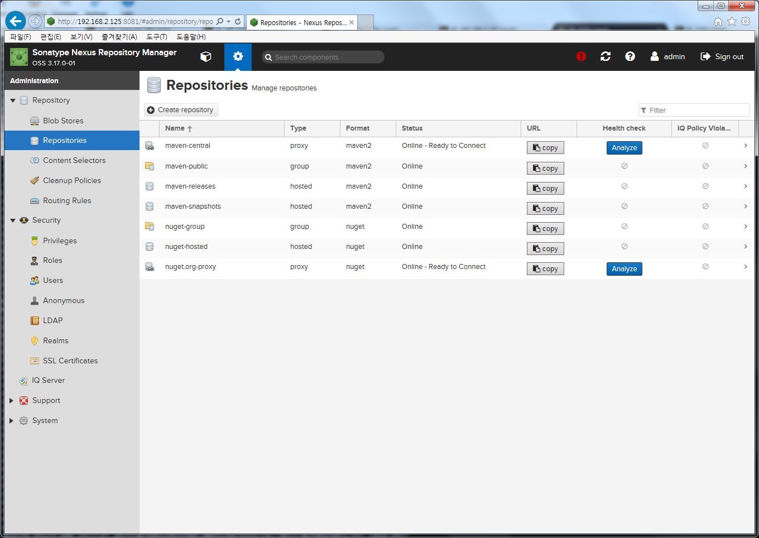
Task: Click the IQ Server icon
Action: (23, 381)
